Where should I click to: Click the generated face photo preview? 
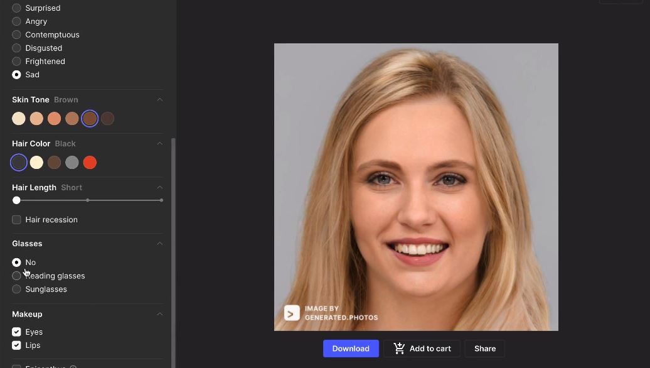(416, 187)
